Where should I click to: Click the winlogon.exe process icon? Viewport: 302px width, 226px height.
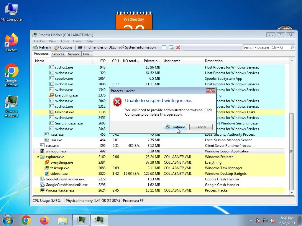tap(42, 151)
